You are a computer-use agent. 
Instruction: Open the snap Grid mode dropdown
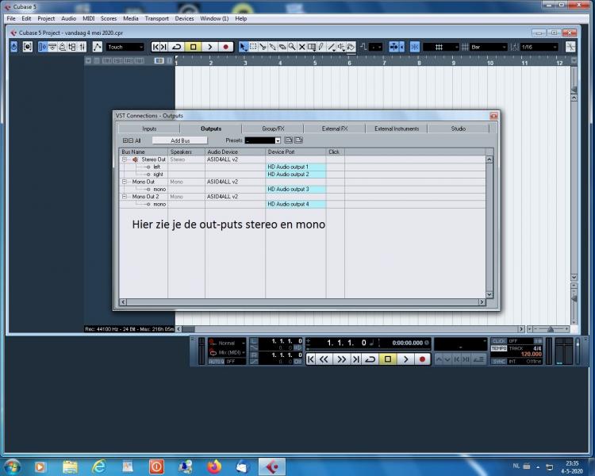click(441, 47)
